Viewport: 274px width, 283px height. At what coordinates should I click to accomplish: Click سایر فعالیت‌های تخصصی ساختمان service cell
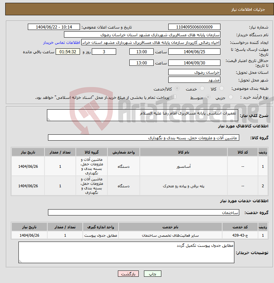coord(170,235)
